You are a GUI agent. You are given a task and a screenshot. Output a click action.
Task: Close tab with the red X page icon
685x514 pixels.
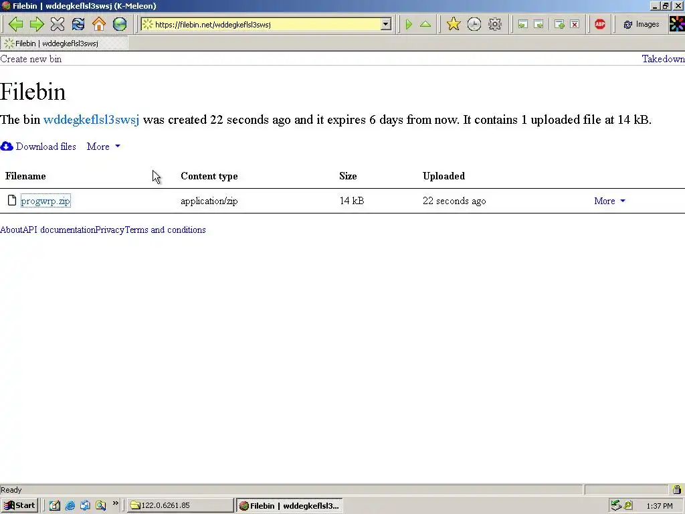[575, 24]
